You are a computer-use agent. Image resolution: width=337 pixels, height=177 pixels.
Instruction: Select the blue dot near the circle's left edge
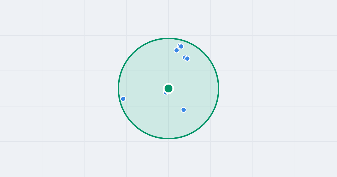point(123,99)
